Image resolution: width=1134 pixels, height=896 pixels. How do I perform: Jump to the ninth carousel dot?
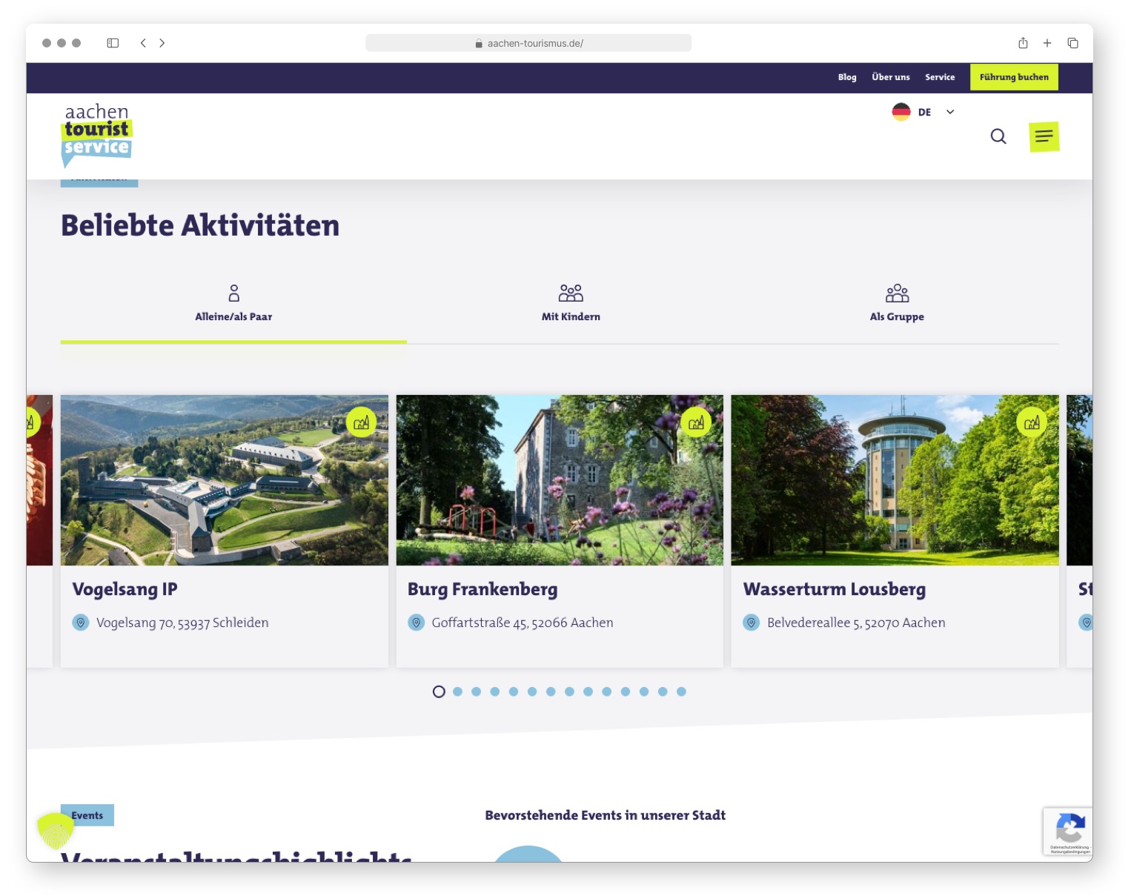point(588,691)
